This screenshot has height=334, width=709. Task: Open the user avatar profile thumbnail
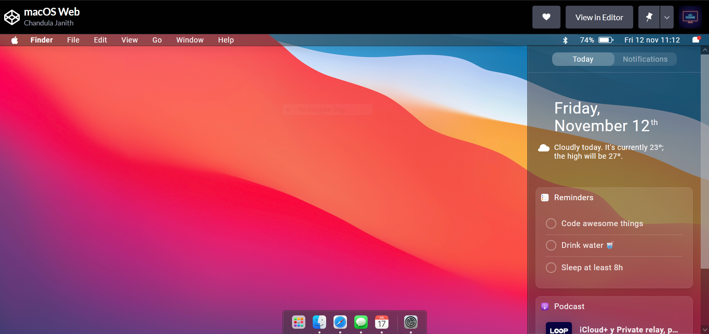click(690, 17)
